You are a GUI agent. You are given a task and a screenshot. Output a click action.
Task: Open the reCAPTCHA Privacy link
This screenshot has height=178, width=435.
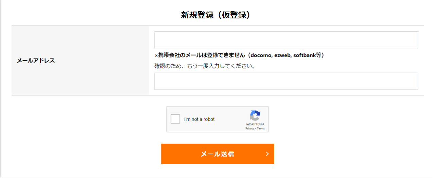[250, 129]
